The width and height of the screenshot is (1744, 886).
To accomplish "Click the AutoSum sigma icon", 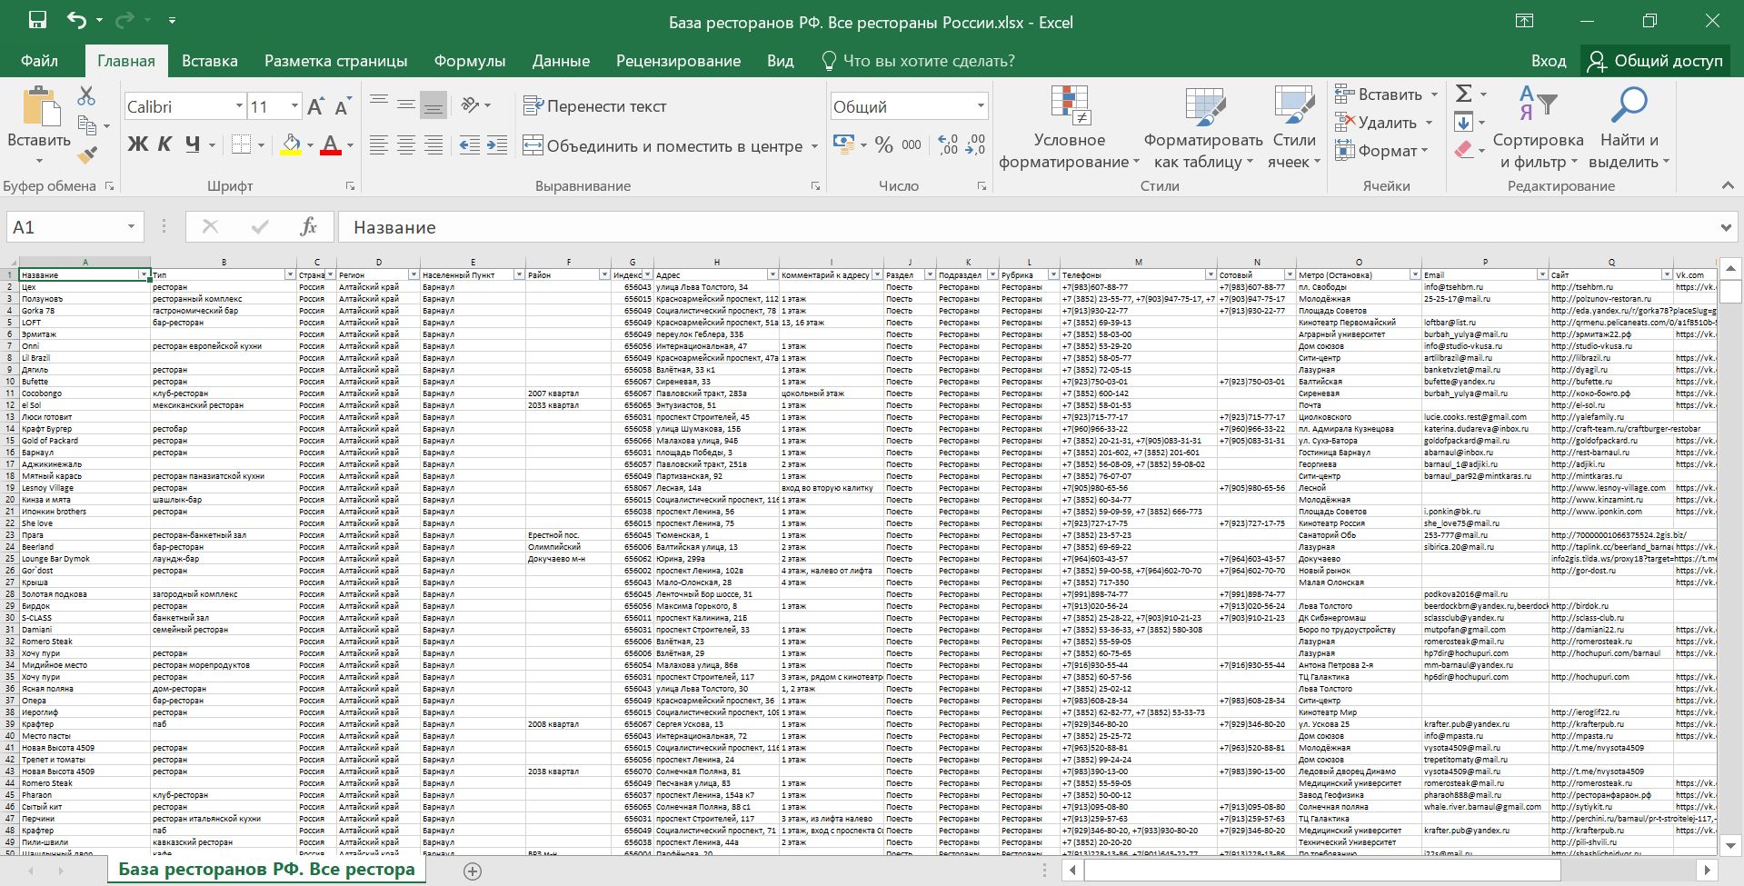I will [1463, 94].
